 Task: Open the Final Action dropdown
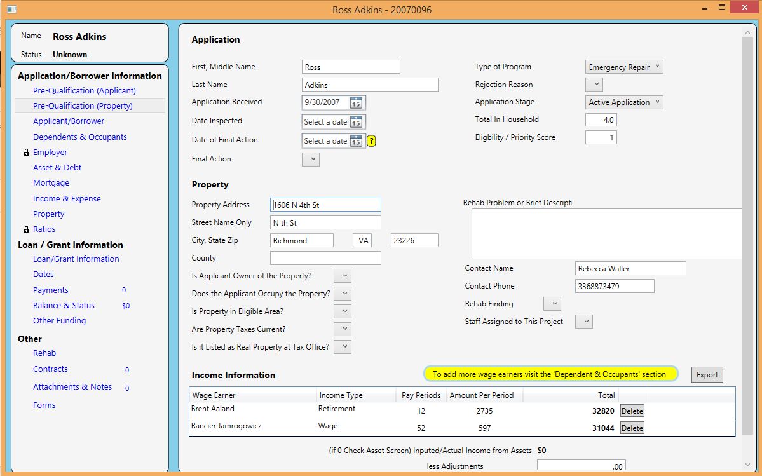(x=311, y=160)
